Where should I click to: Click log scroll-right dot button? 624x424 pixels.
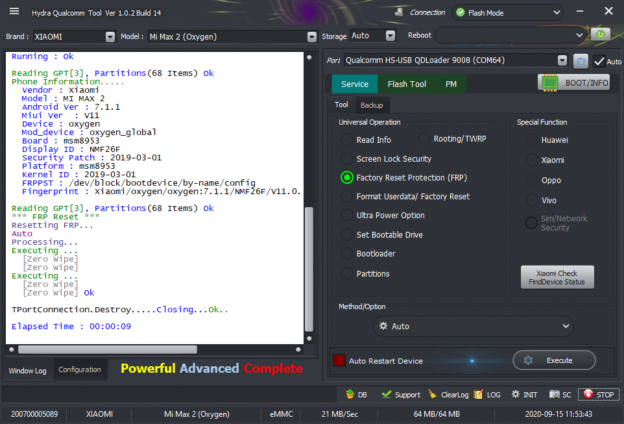298,349
